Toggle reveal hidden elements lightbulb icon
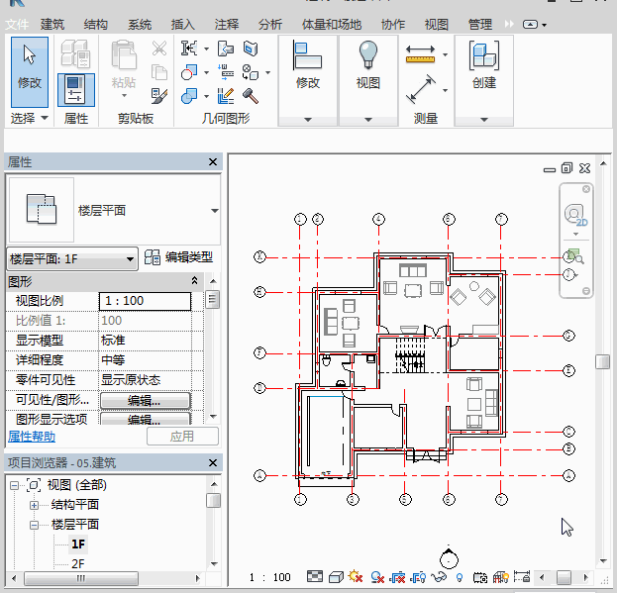The height and width of the screenshot is (593, 617). (x=459, y=577)
